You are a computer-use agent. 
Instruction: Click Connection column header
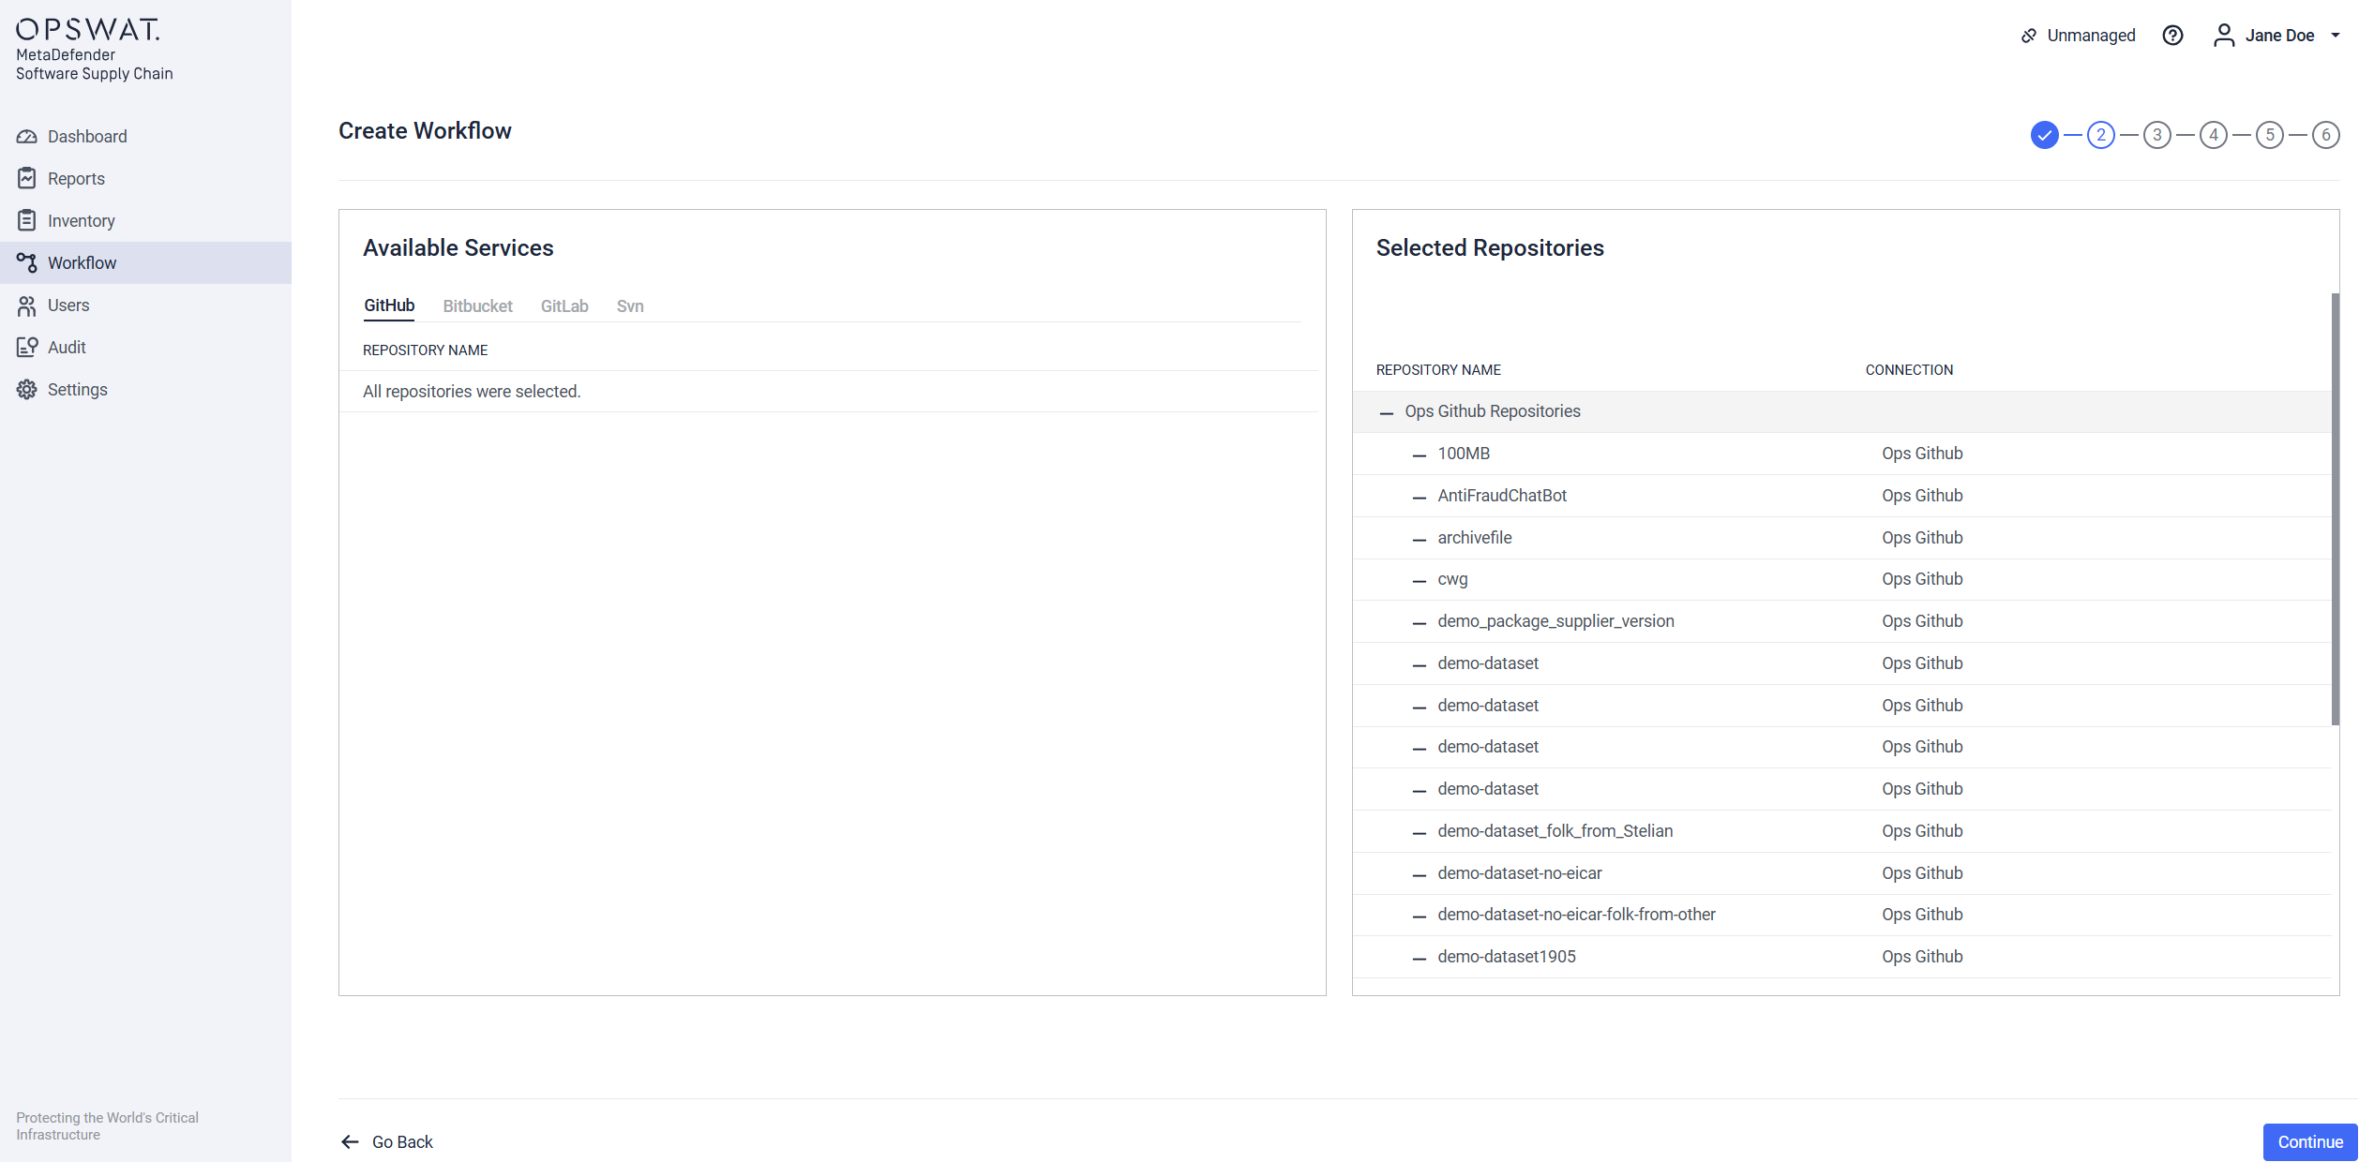[1909, 370]
